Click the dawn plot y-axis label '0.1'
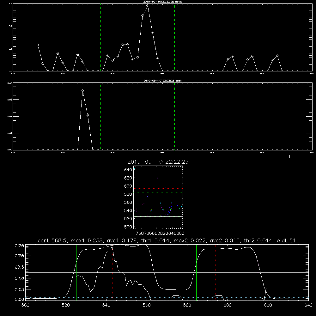 point(10,49)
